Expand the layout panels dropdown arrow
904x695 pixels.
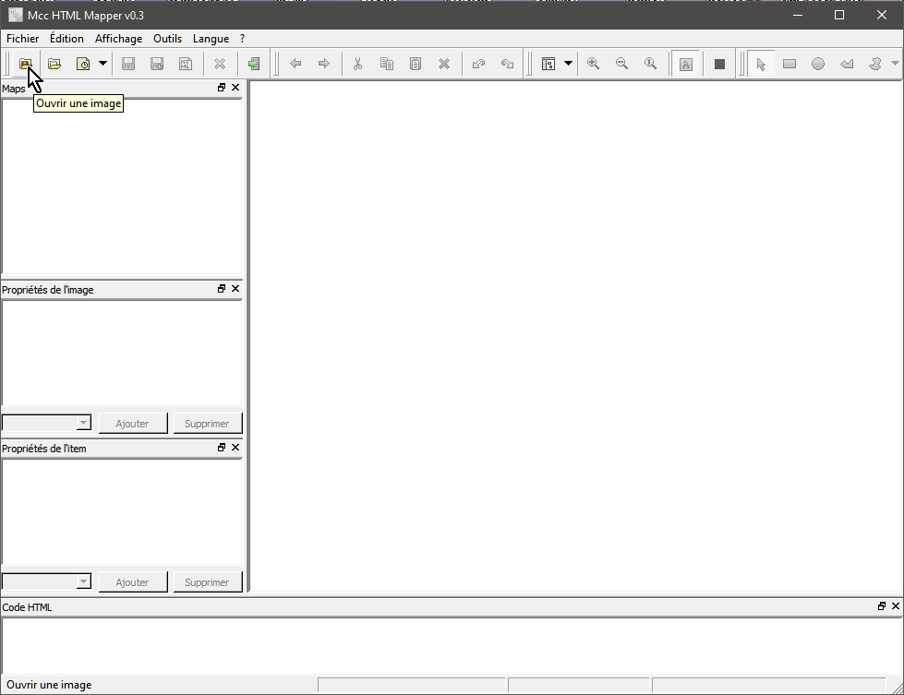(x=568, y=64)
